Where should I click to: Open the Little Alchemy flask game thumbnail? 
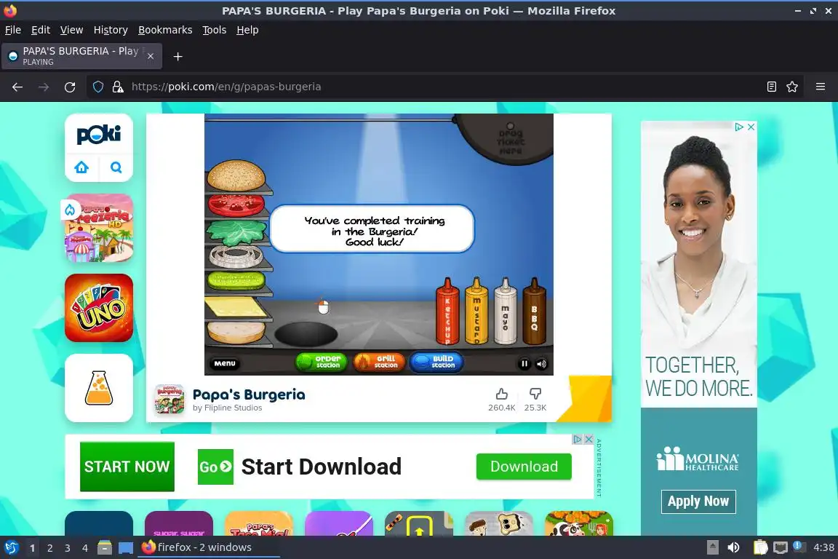click(99, 388)
